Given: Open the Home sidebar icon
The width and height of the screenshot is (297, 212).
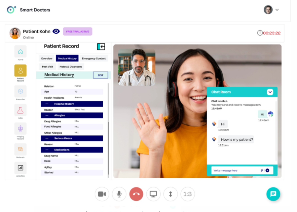Looking at the screenshot, I should point(20,52).
